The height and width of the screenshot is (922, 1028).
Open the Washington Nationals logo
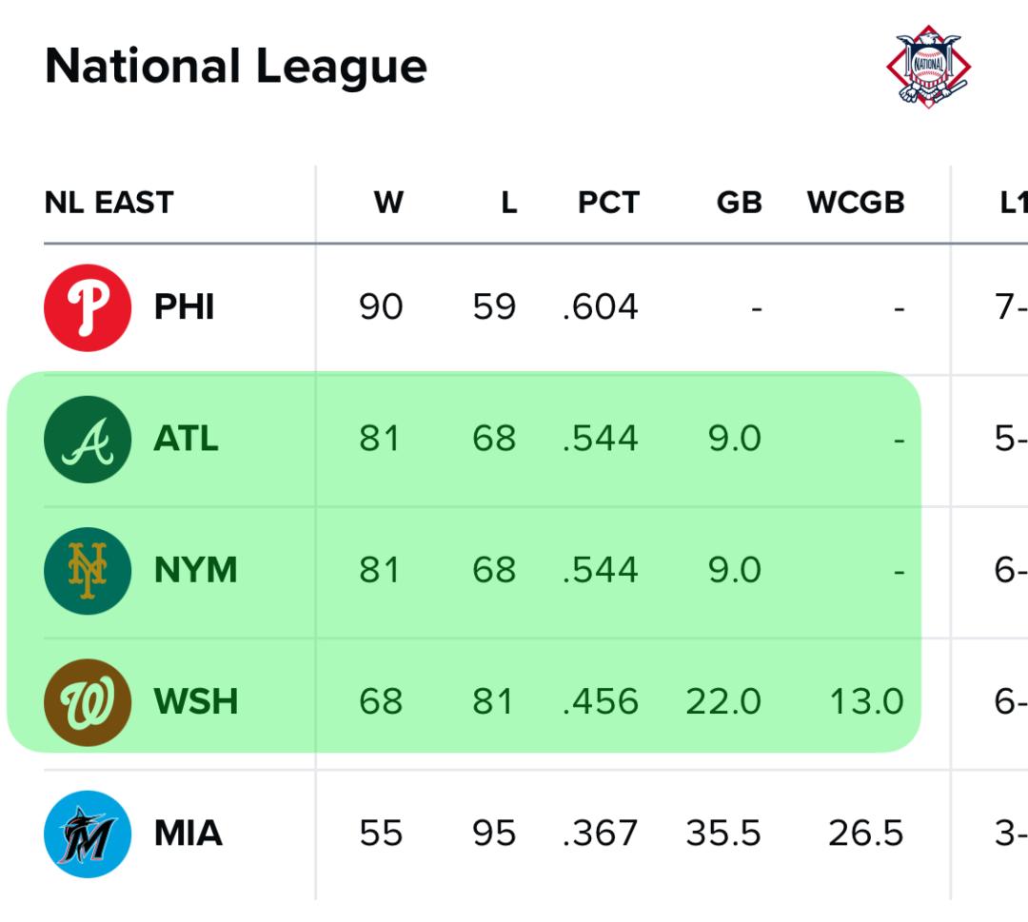click(88, 702)
